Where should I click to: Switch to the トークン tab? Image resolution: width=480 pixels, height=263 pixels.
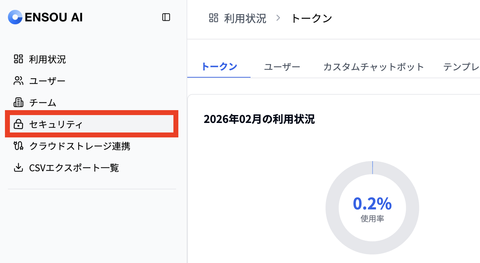pos(219,67)
